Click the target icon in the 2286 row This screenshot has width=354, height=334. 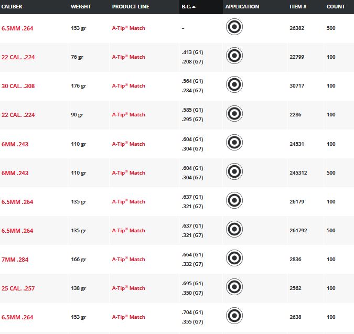click(x=234, y=114)
